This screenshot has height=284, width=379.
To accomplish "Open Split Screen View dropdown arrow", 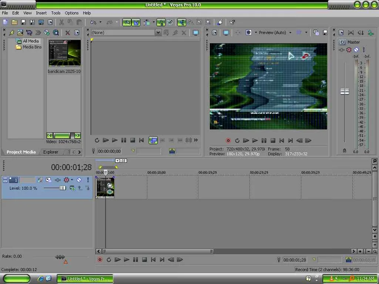I will 256,33.
